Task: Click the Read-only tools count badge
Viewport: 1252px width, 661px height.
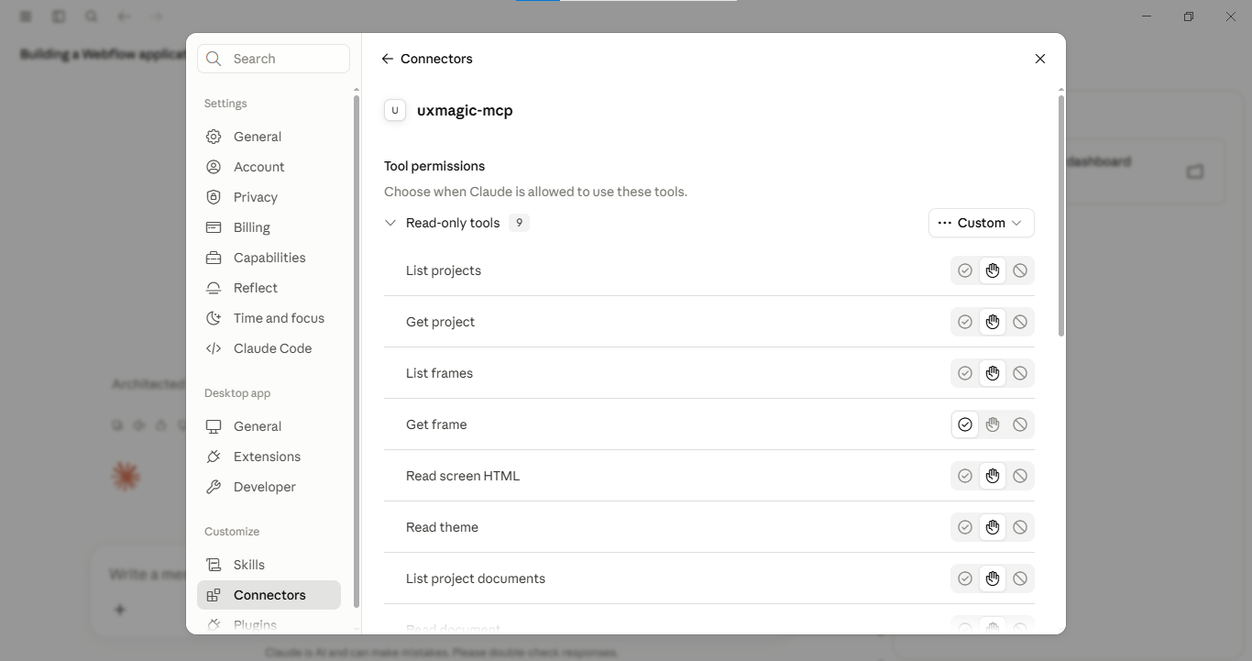Action: (519, 223)
